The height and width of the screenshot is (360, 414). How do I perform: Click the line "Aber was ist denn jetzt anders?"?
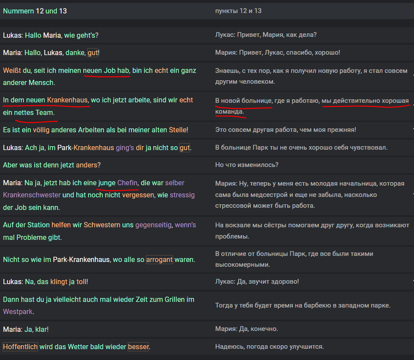pos(52,165)
